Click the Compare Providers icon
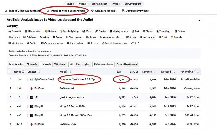217x130 pixels. [122, 11]
